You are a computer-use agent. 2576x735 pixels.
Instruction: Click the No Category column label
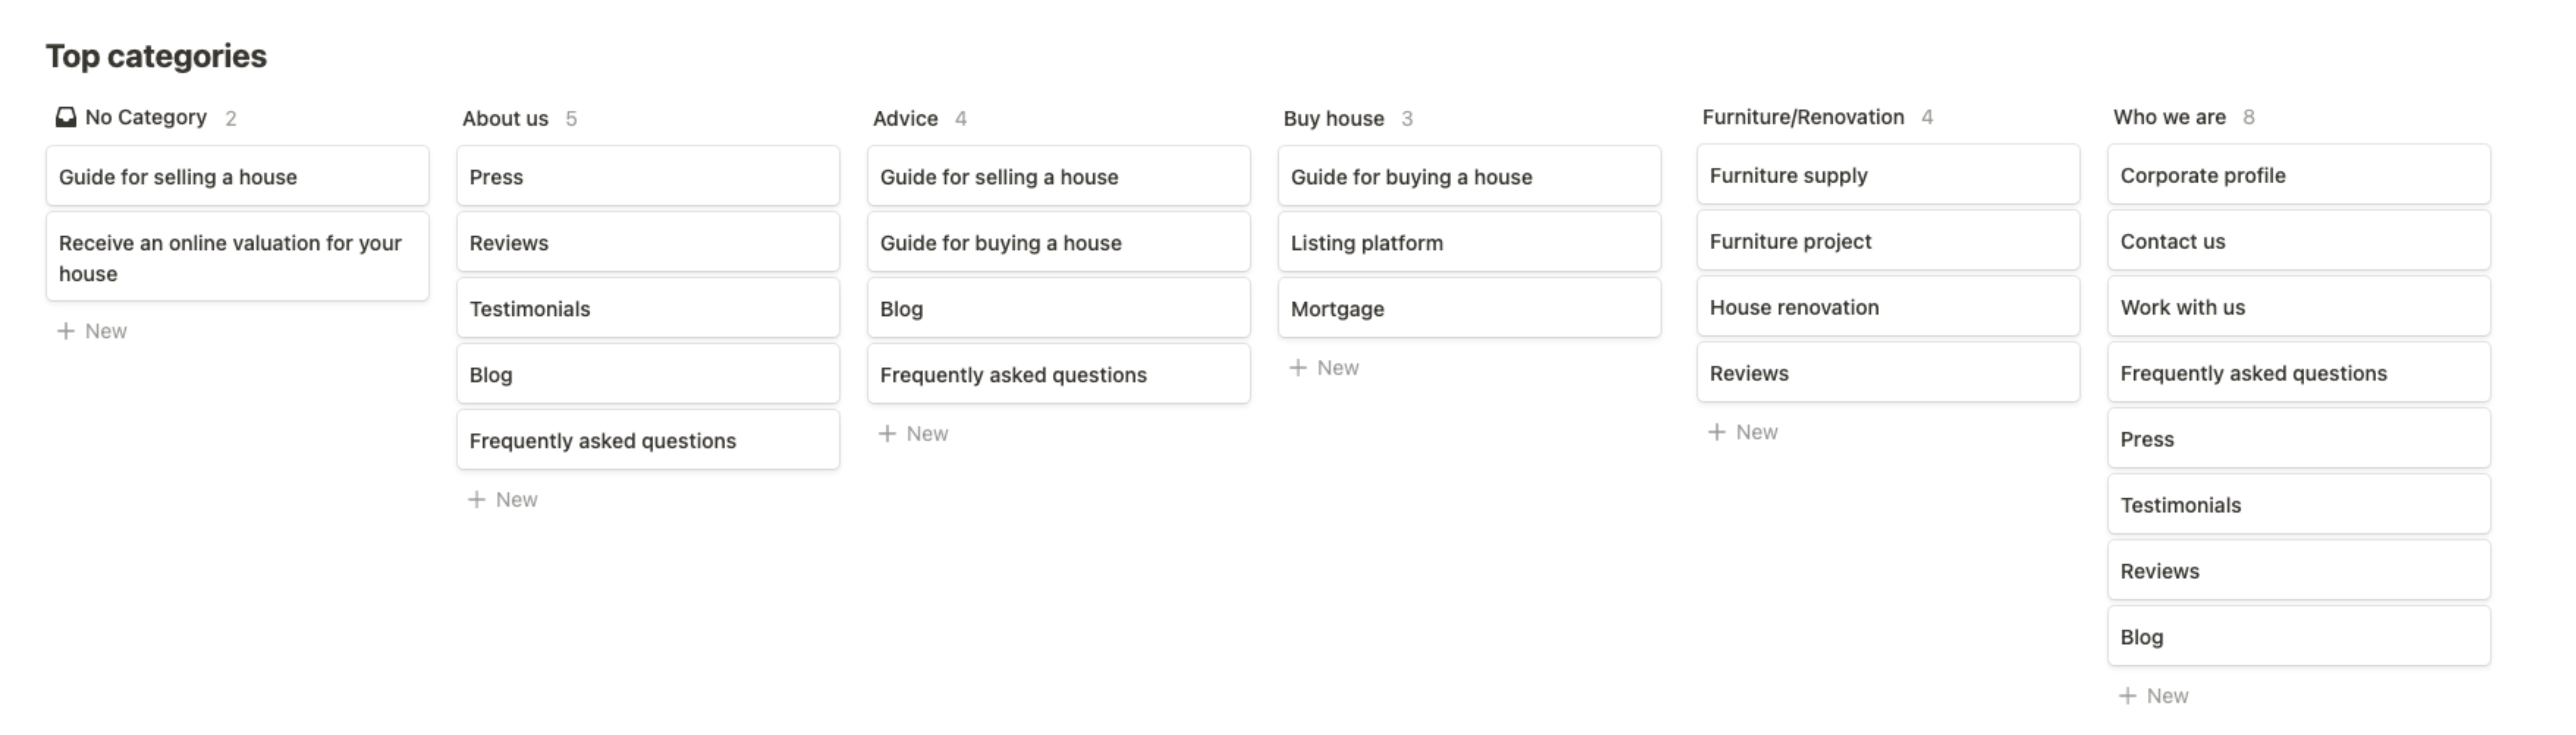click(146, 118)
